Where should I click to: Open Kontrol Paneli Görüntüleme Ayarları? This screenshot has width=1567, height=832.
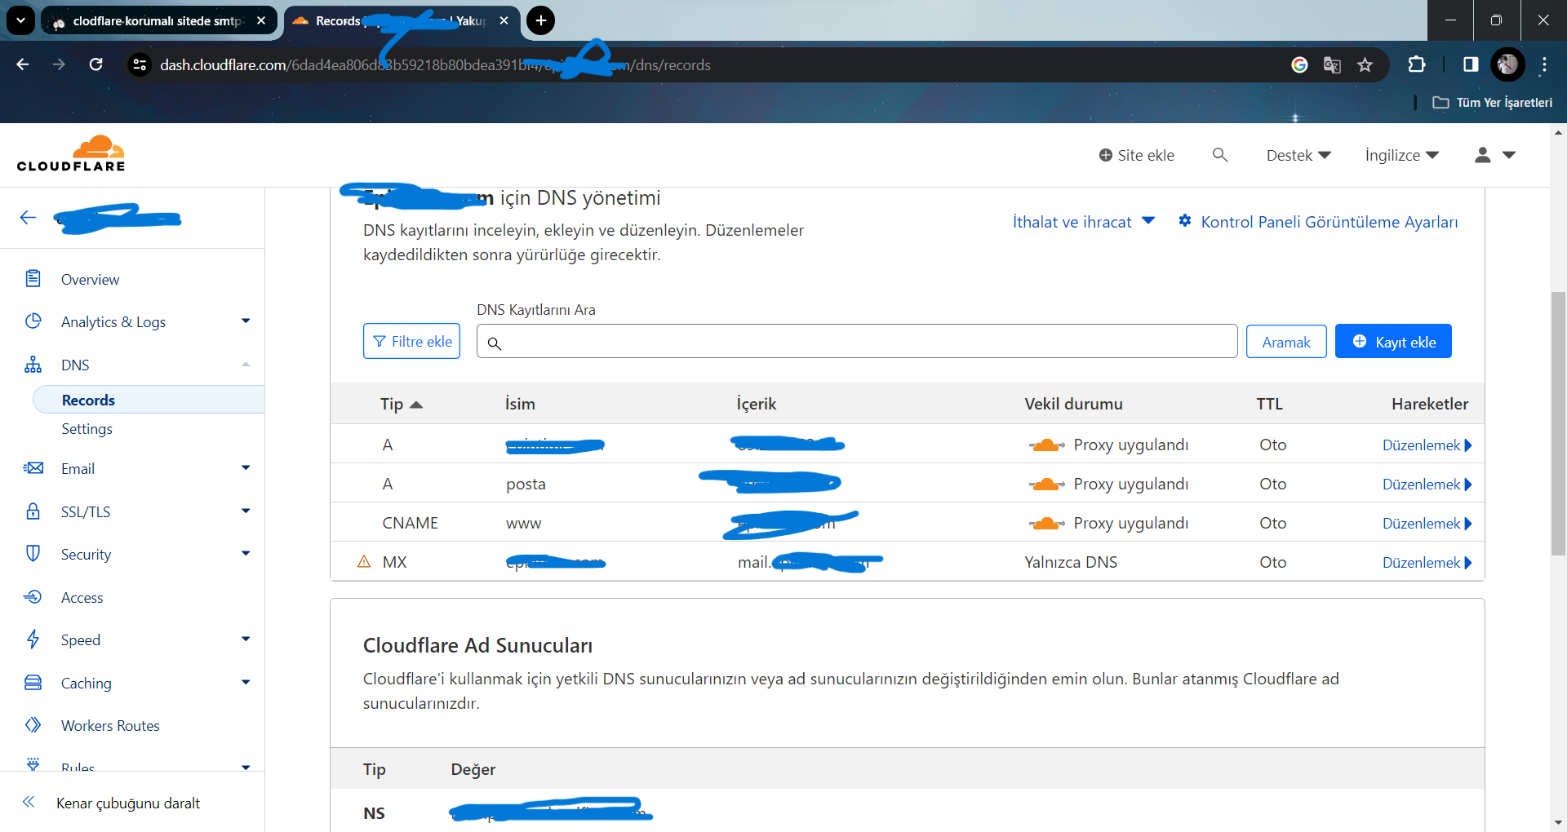coord(1318,222)
